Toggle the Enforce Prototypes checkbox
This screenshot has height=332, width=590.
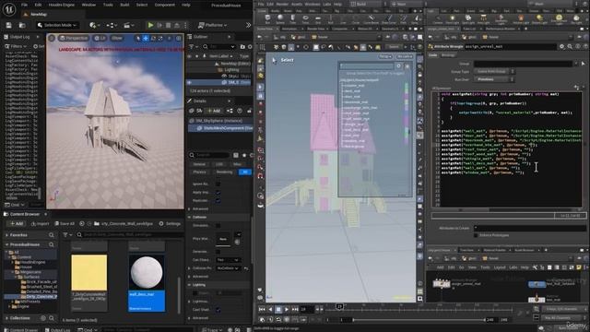pos(476,235)
